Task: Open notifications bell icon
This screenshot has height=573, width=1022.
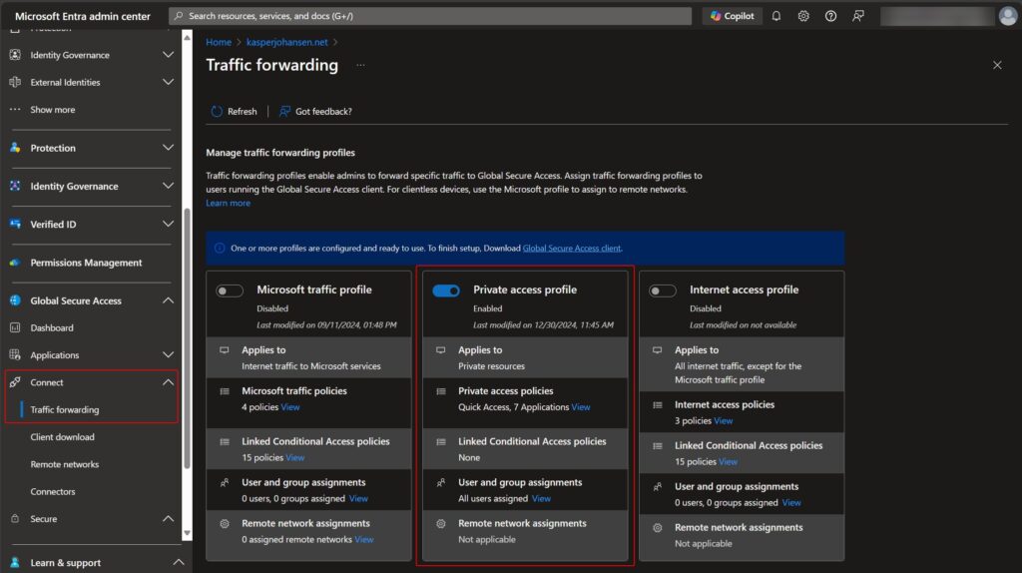Action: tap(776, 16)
